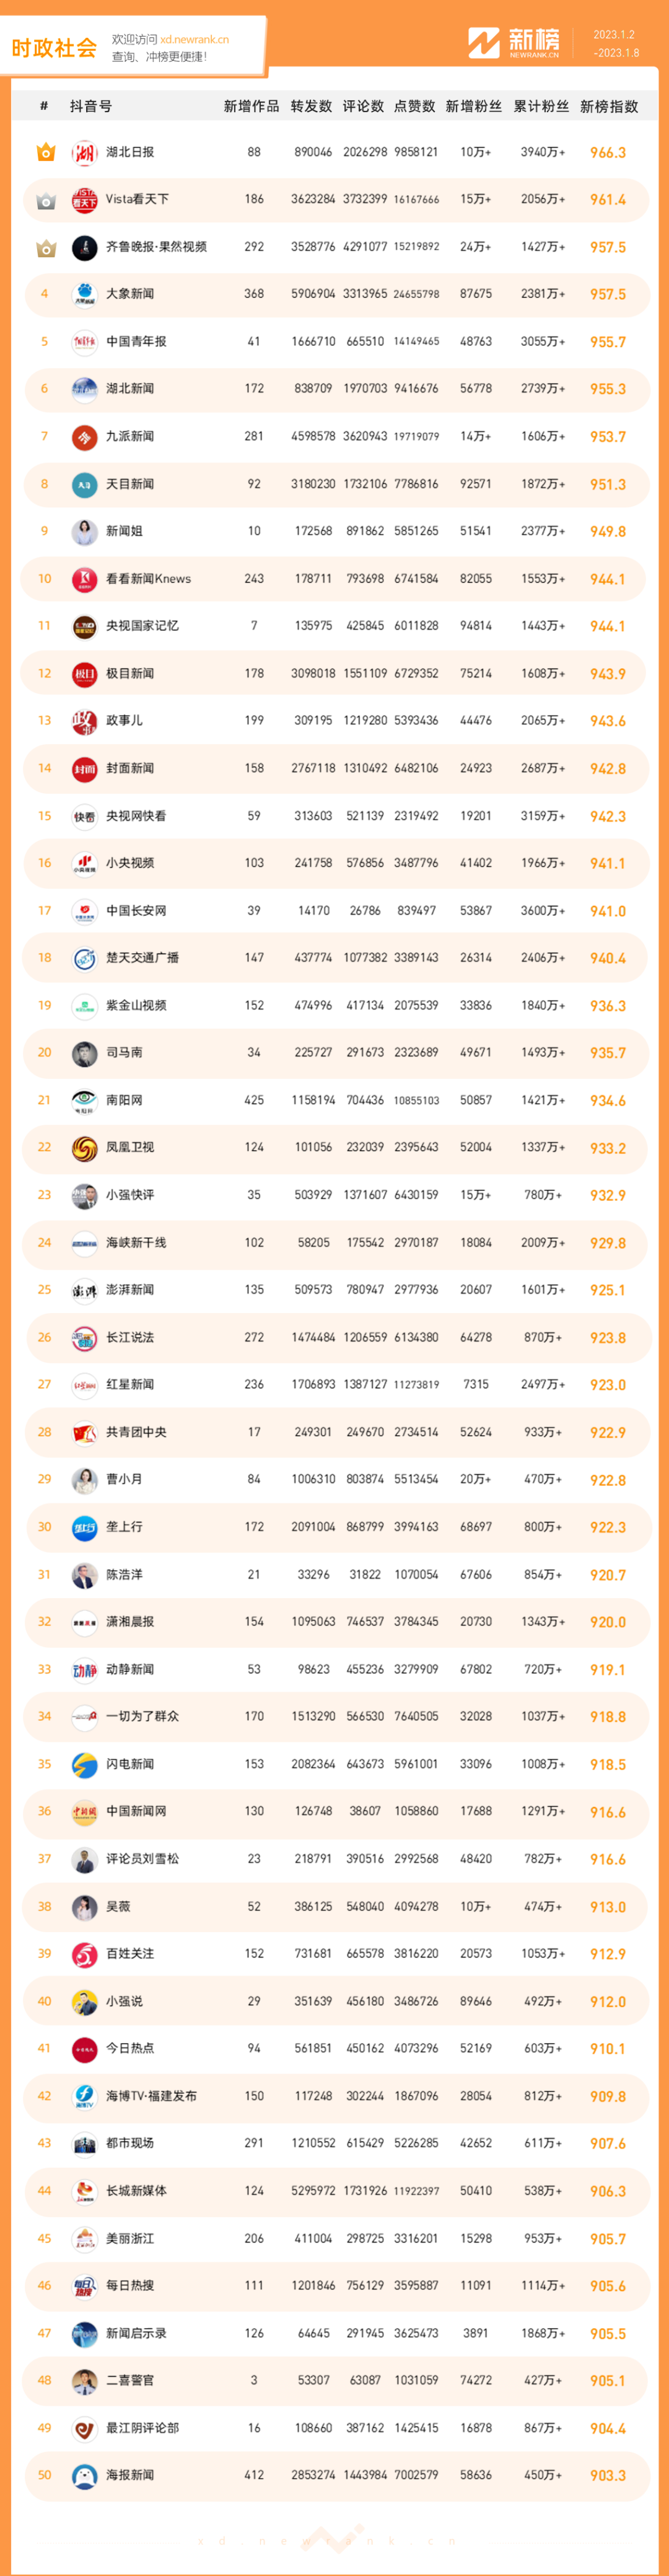Click the 新榜 logo at top right
The height and width of the screenshot is (2576, 669).
tap(514, 43)
